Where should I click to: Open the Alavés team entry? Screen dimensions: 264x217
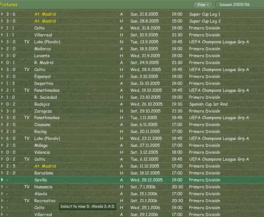[41, 194]
